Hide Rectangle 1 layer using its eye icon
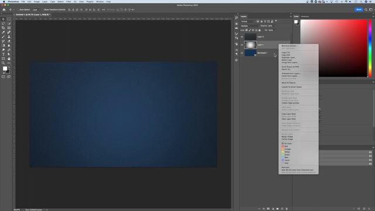 tap(242, 53)
